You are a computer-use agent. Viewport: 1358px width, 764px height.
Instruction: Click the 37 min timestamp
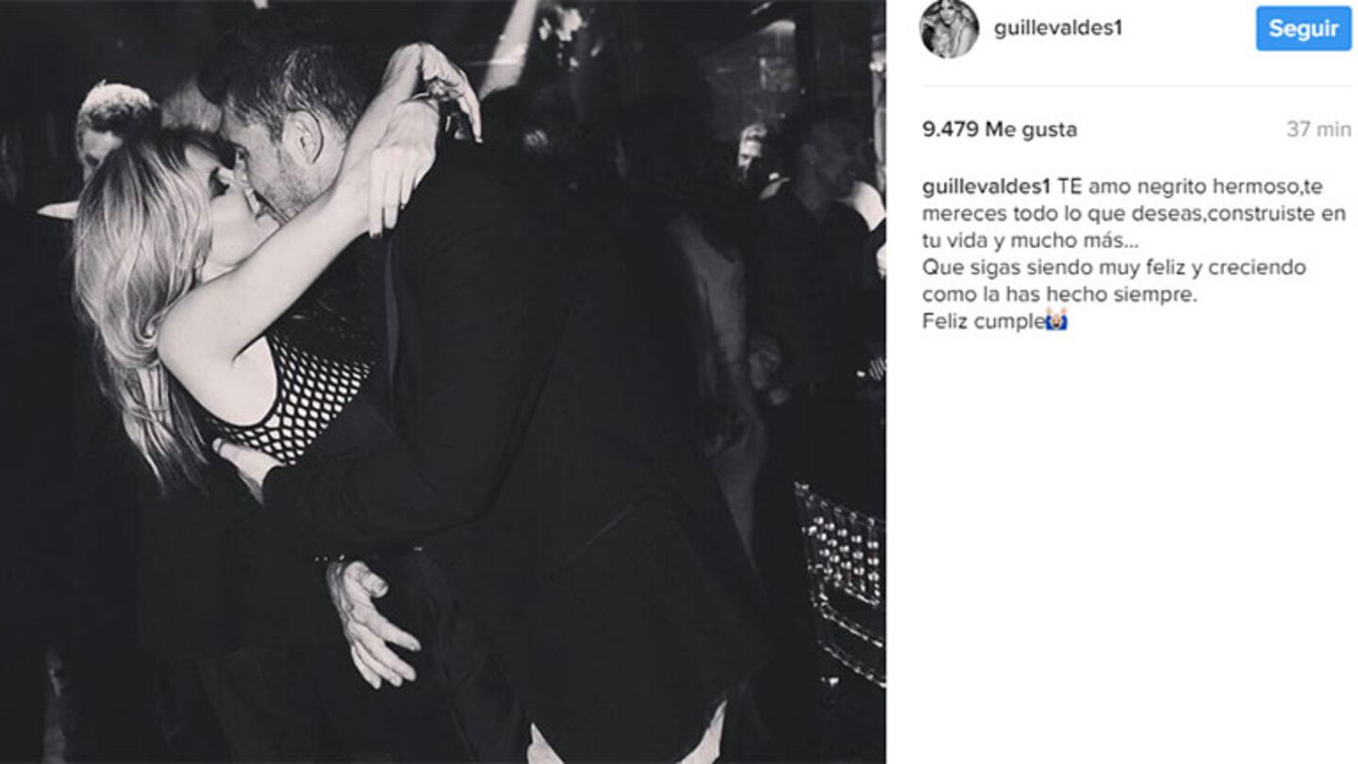pyautogui.click(x=1318, y=130)
